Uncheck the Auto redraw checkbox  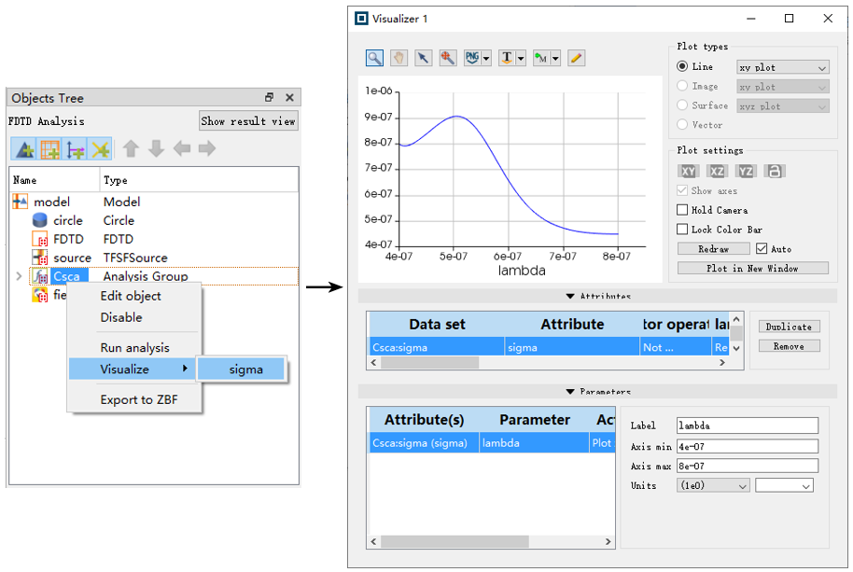(x=762, y=249)
